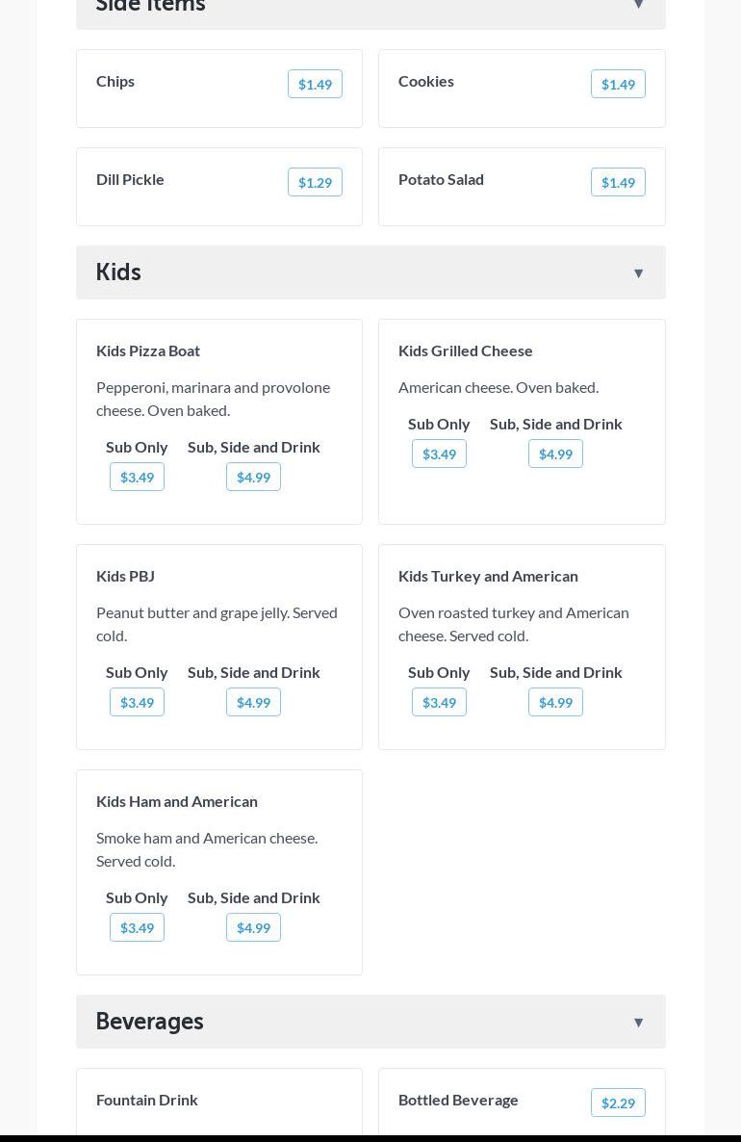Screen dimensions: 741x1142
Task: Pick Kids Pizza Boat combo for $4.99
Action: point(253,478)
